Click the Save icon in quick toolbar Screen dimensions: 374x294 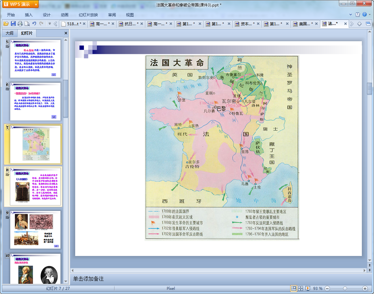[13, 23]
